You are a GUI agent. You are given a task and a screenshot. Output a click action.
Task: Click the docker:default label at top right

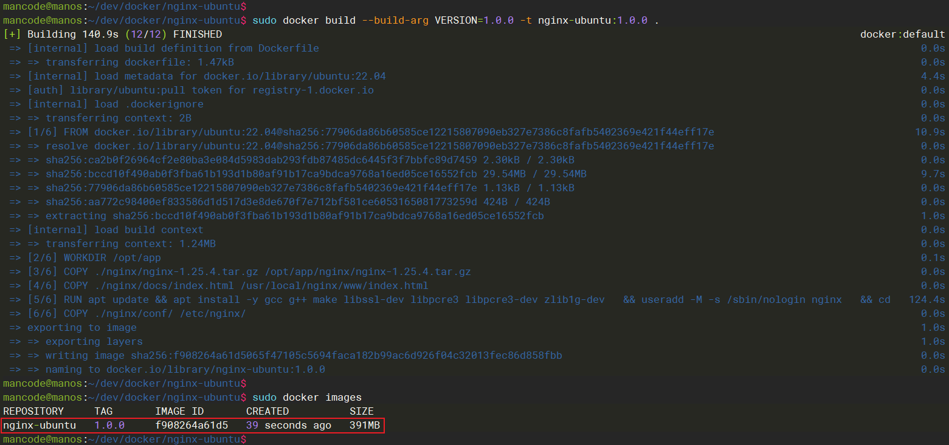click(x=902, y=34)
